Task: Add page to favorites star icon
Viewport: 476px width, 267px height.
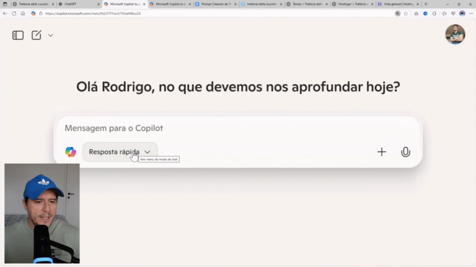Action: click(405, 14)
